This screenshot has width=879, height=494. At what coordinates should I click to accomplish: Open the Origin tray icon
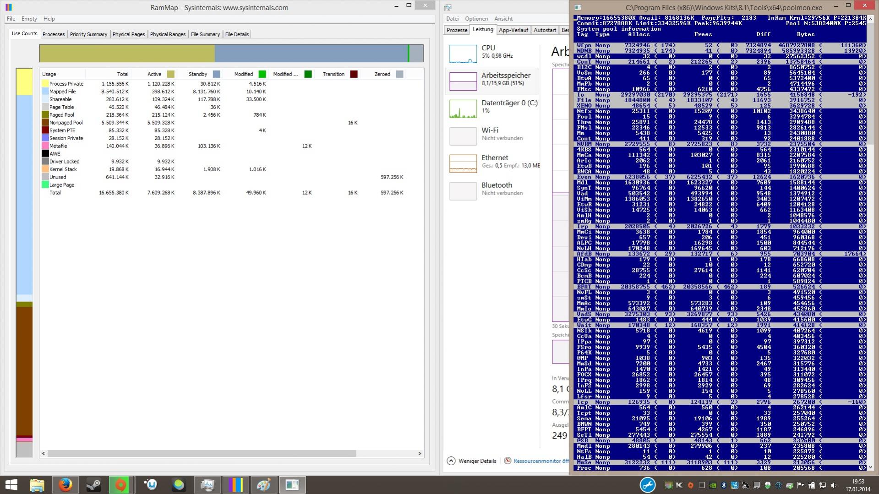691,485
